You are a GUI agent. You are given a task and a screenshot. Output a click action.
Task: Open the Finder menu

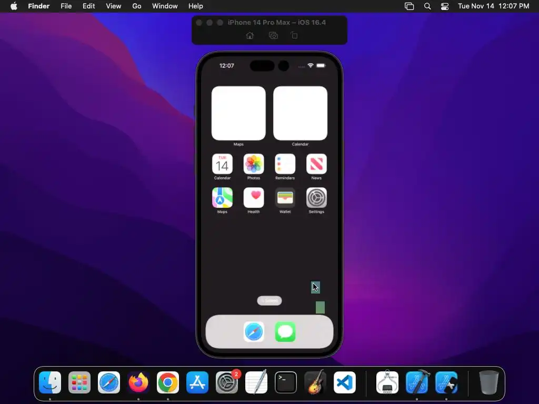(x=39, y=6)
